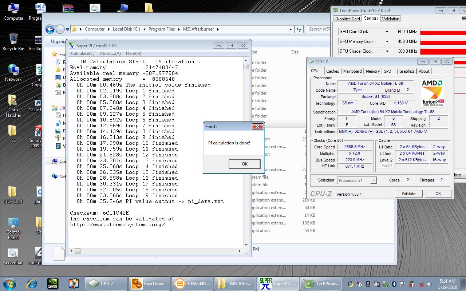Click Computer in the Explorer address bar

(95, 29)
